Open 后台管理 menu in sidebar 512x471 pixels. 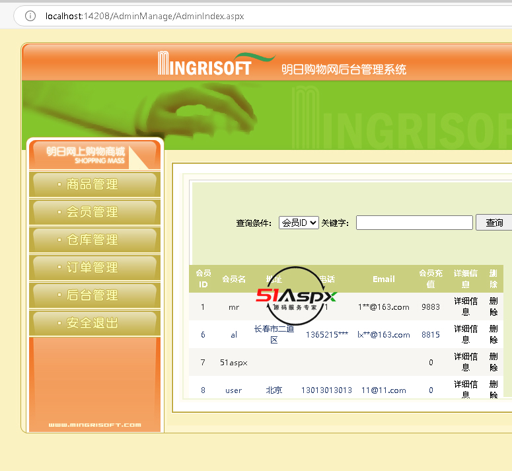[94, 295]
